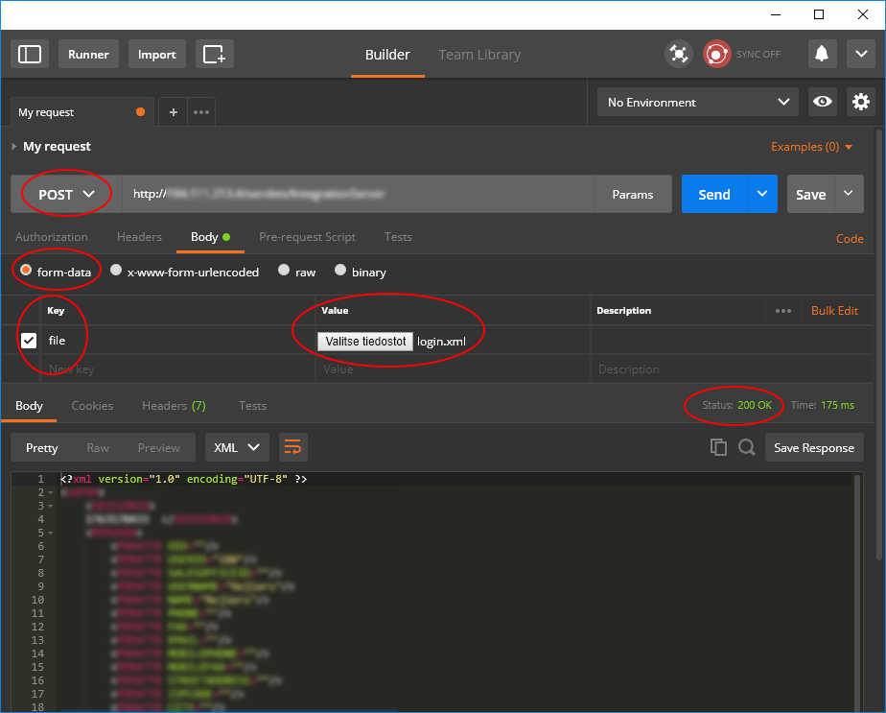This screenshot has height=713, width=886.
Task: Click the request URL field
Action: coord(358,194)
